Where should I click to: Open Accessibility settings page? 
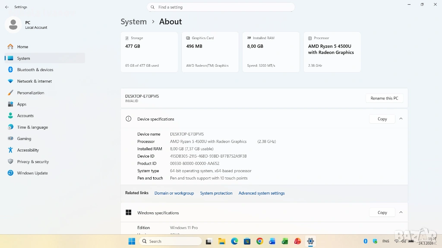point(28,150)
